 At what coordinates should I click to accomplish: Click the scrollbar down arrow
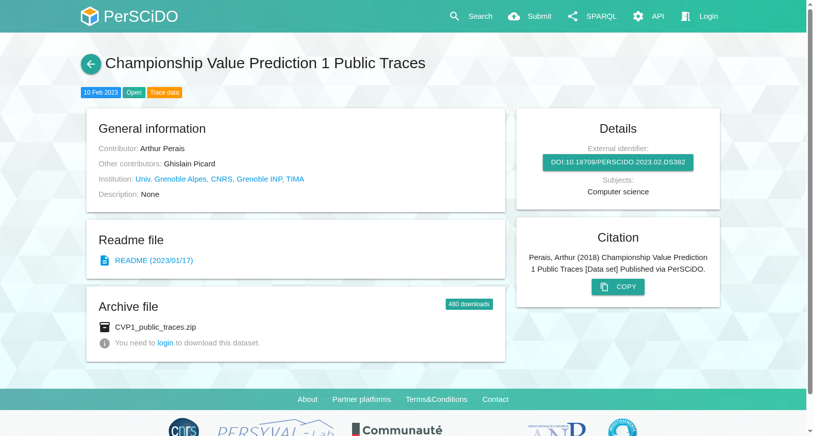pyautogui.click(x=810, y=431)
